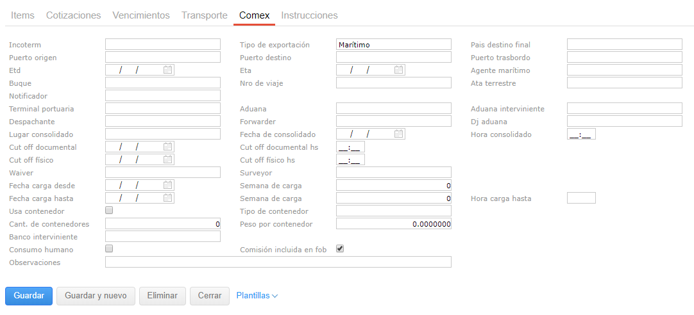Click the Fecha carga hasta calendar icon
Viewport: 694px width, 315px height.
click(167, 198)
